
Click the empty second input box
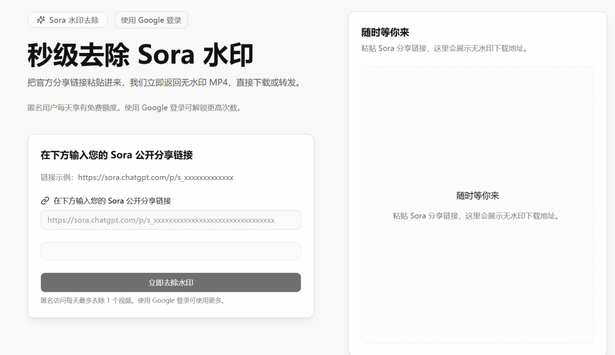(170, 251)
